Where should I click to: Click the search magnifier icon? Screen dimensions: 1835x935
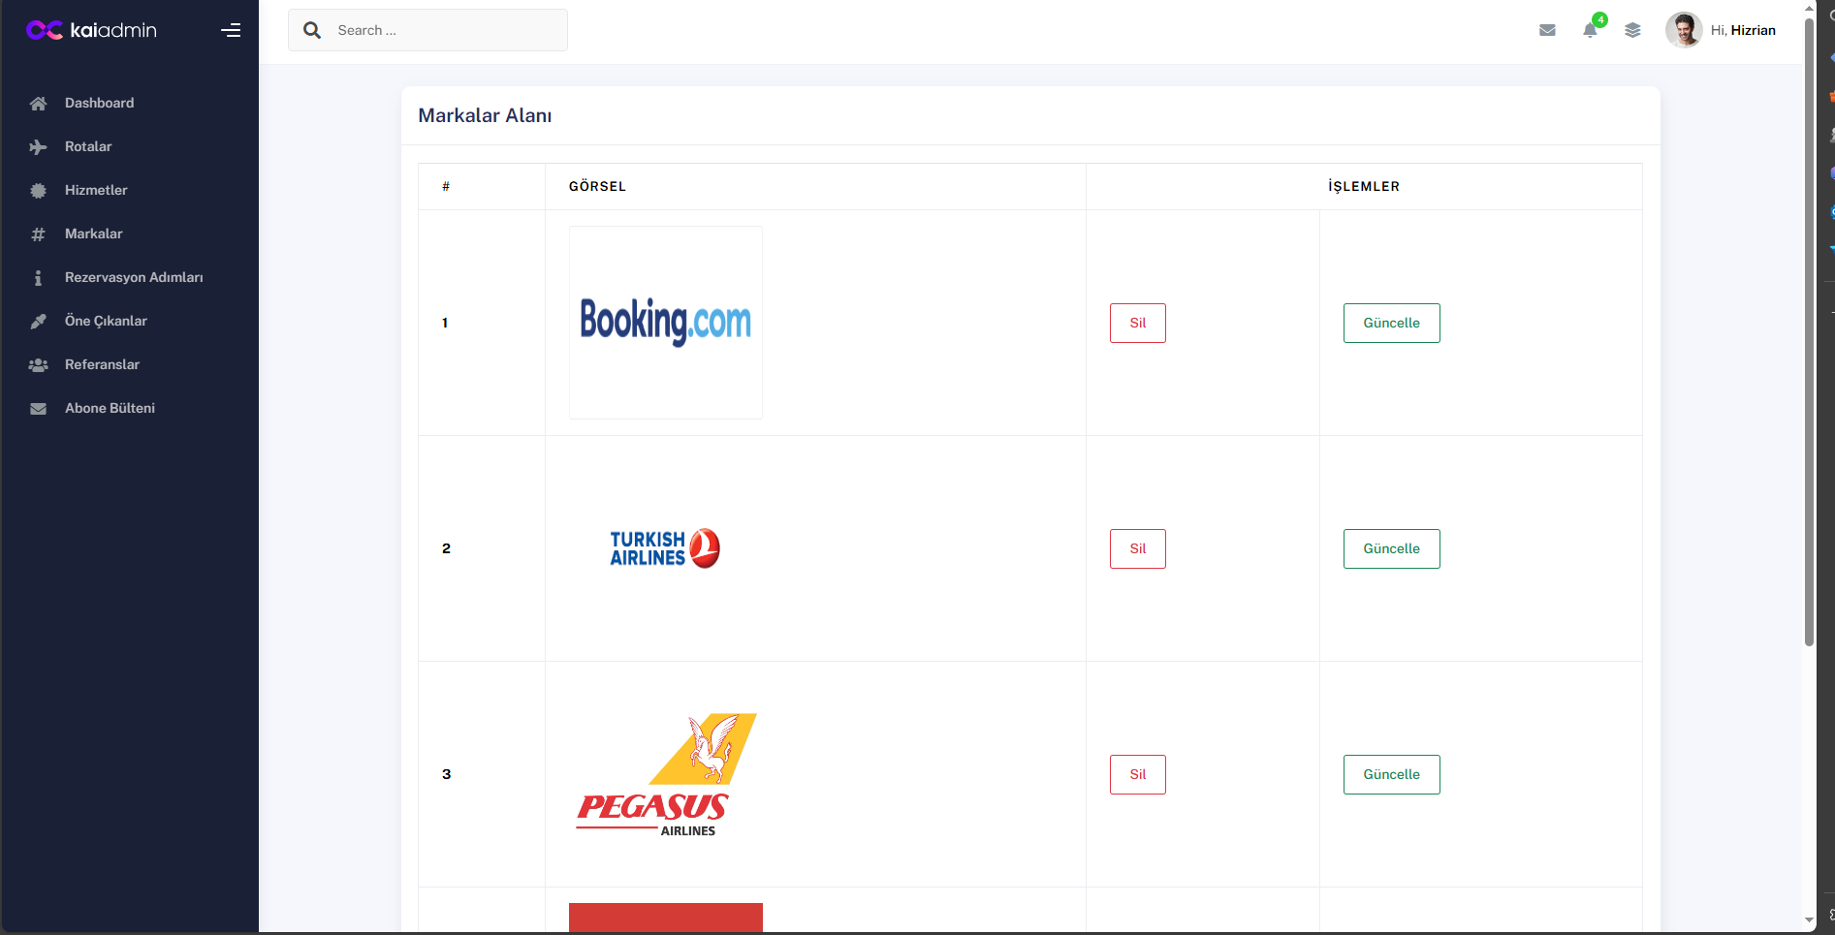point(312,30)
